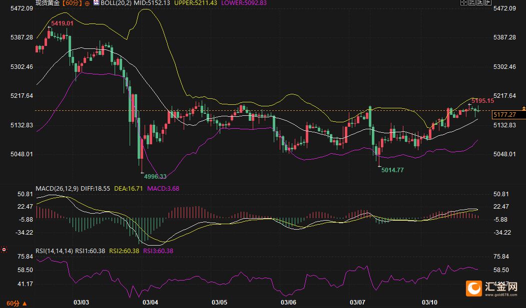
Task: Click the high price label 5419.01
Action: (62, 23)
